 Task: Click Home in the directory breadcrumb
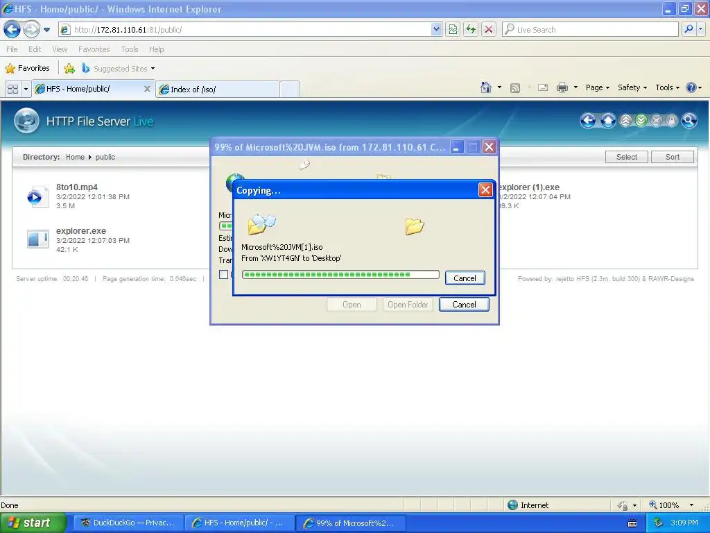[75, 158]
